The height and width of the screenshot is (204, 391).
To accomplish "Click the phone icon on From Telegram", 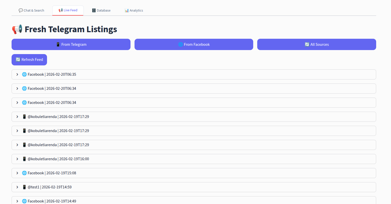I will coord(58,45).
